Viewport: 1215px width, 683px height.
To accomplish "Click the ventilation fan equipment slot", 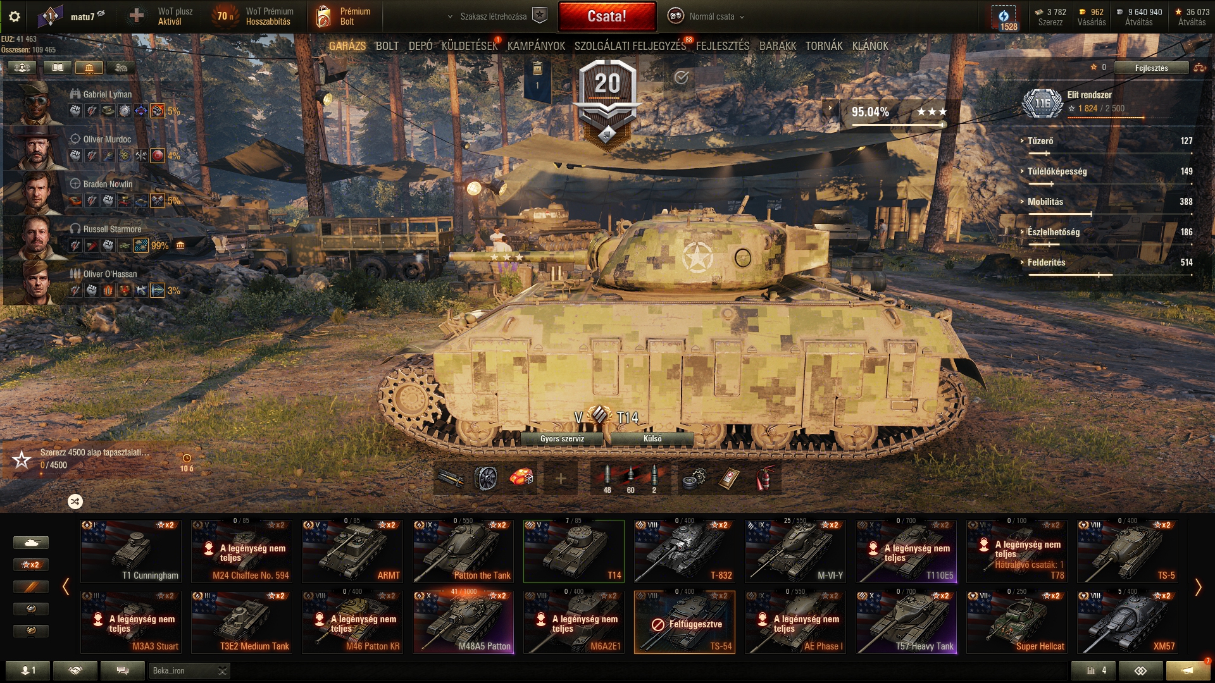I will point(485,479).
